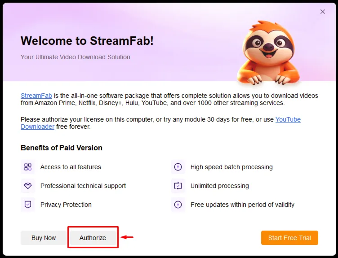The height and width of the screenshot is (258, 338).
Task: Click the Unlimited processing icon
Action: point(178,186)
